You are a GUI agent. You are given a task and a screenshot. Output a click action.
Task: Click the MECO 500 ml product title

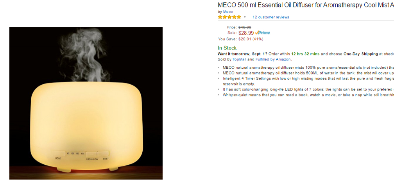(306, 5)
